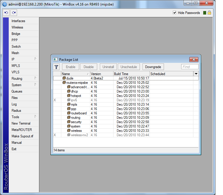
Task: Open the Mesh menu item
Action: pyautogui.click(x=24, y=53)
